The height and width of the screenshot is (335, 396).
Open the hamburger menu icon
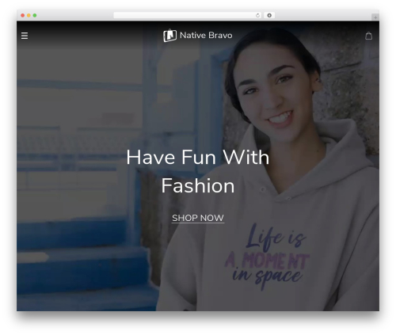(25, 36)
